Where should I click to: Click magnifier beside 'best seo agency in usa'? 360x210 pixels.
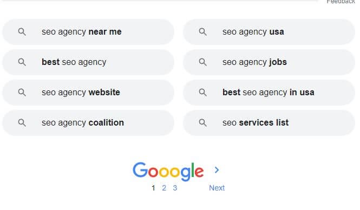(x=202, y=93)
